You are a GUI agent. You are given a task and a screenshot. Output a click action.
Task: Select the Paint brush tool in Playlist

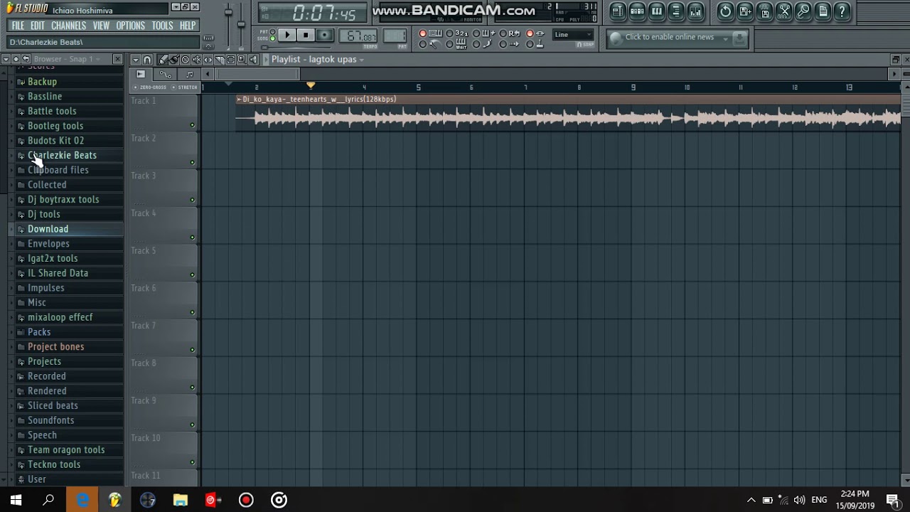point(174,59)
